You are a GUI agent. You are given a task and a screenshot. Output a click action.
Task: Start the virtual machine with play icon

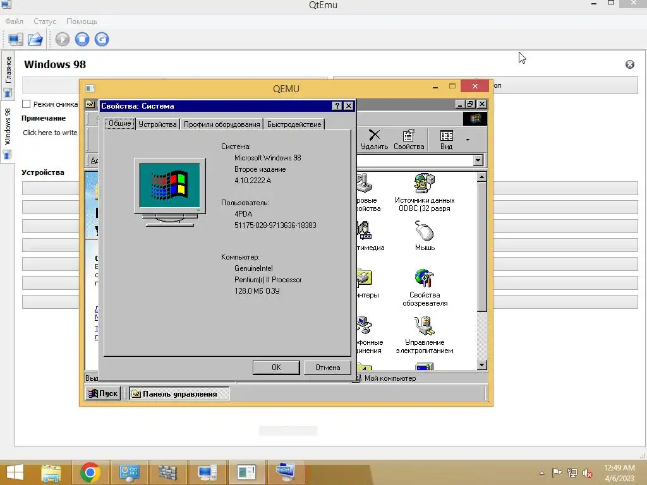coord(63,39)
